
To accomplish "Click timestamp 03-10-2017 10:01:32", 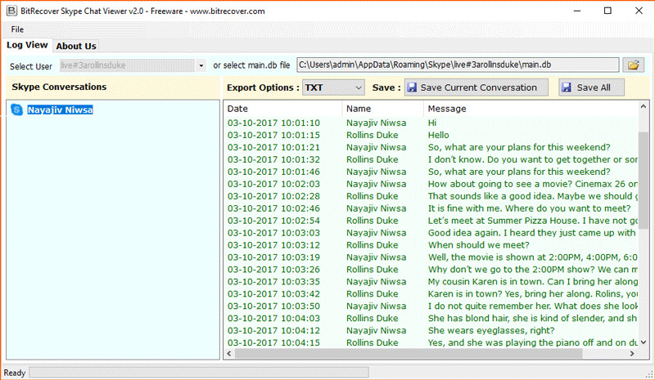I will pyautogui.click(x=273, y=159).
